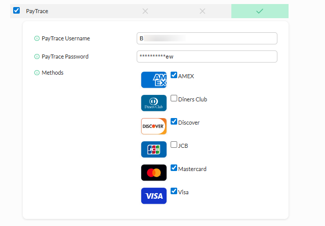Click the 'Mastercard' label text
This screenshot has height=226, width=325.
point(192,169)
